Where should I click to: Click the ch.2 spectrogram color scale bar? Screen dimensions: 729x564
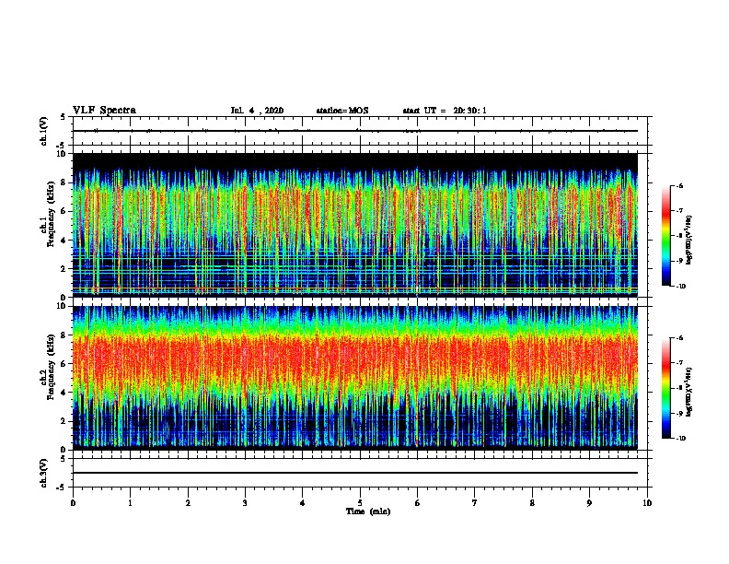point(665,388)
